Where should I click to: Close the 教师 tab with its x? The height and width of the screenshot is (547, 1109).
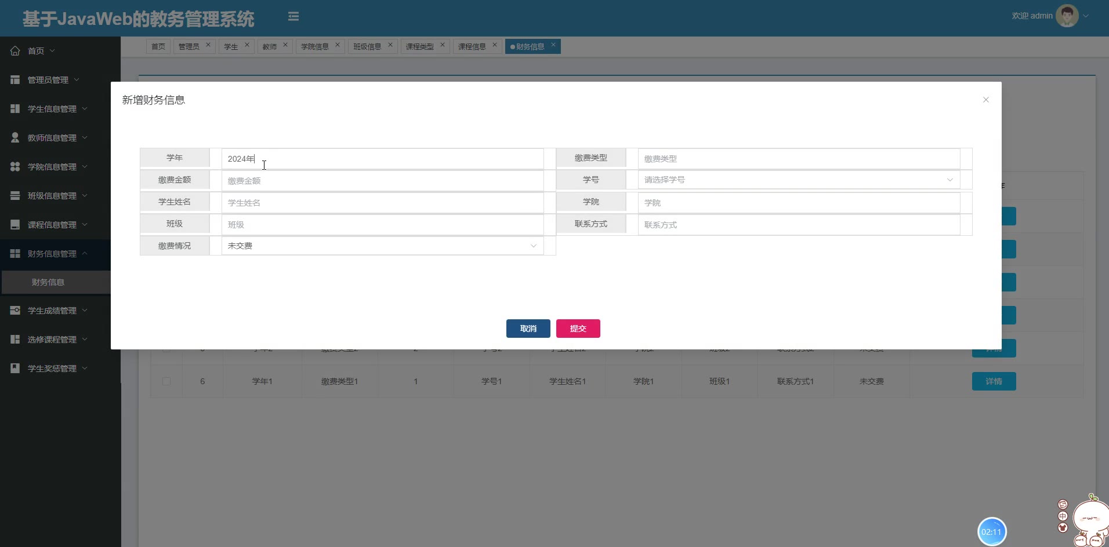[285, 45]
